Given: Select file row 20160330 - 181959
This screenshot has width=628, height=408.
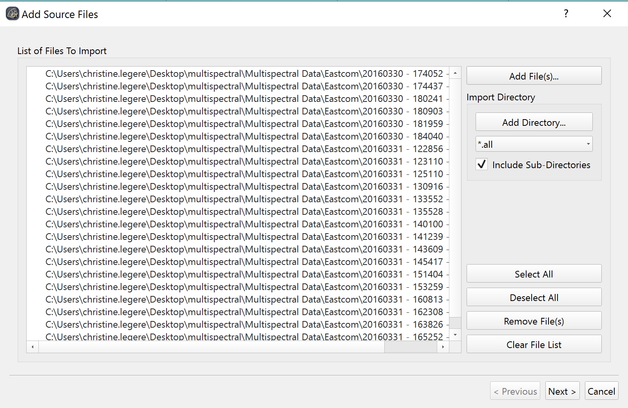Looking at the screenshot, I should pos(238,124).
